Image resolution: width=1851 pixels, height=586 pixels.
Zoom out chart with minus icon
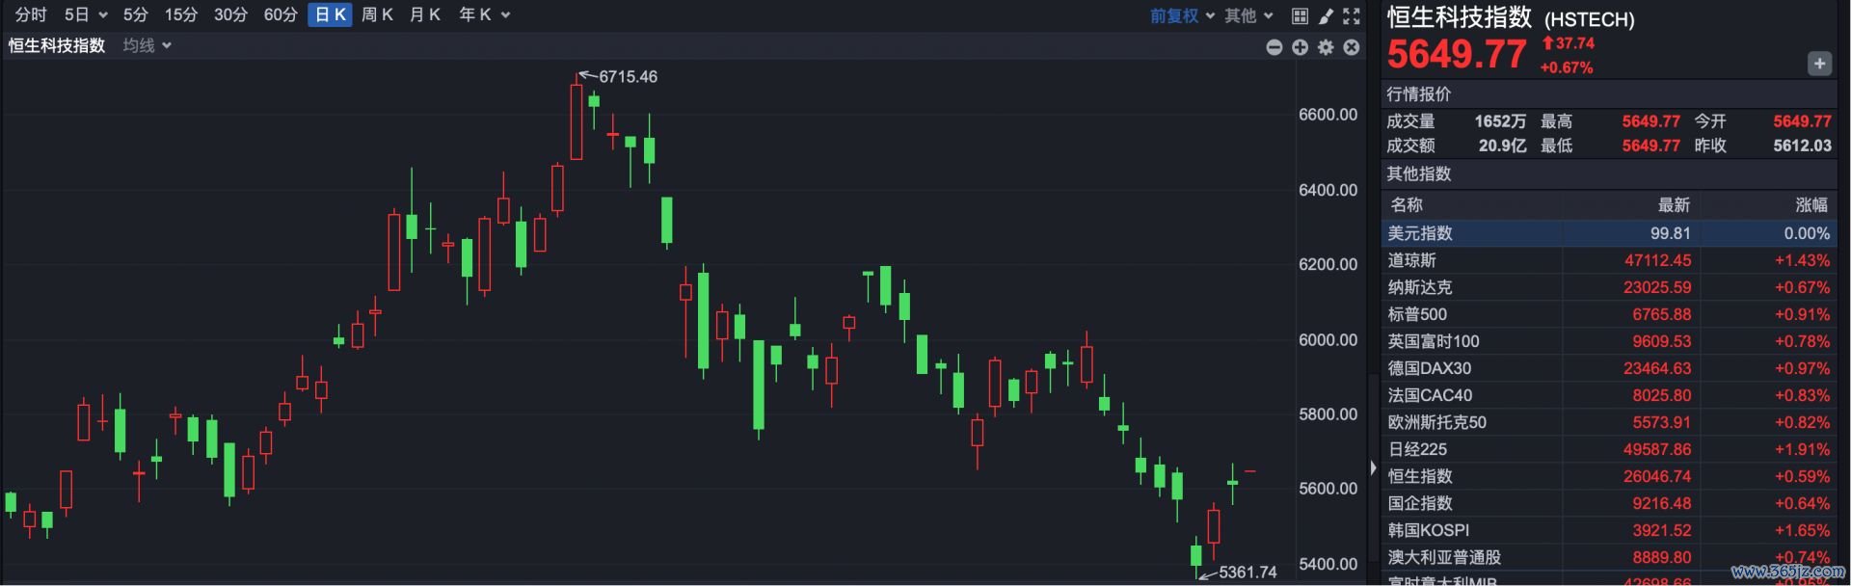point(1274,47)
